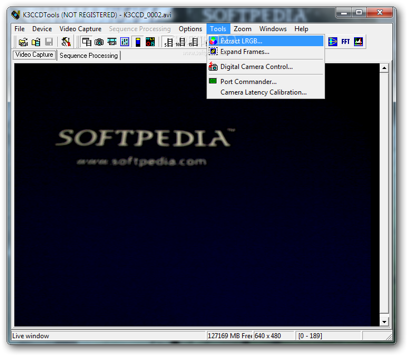The width and height of the screenshot is (408, 356).
Task: Click the open video file toolbar icon
Action: [x=23, y=42]
